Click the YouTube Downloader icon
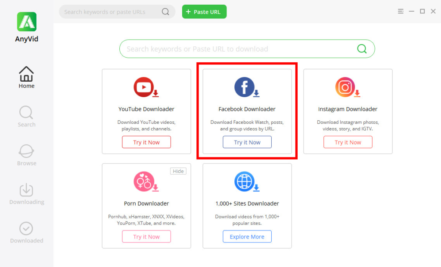The height and width of the screenshot is (267, 441). pyautogui.click(x=146, y=87)
